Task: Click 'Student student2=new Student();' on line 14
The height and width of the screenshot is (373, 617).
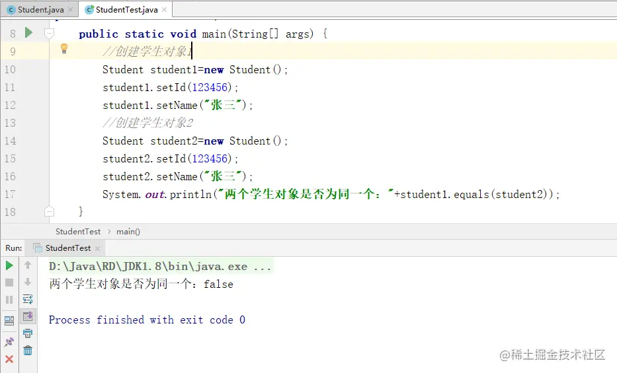Action: coord(195,141)
